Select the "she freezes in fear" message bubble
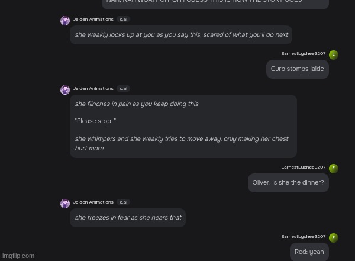 click(128, 218)
